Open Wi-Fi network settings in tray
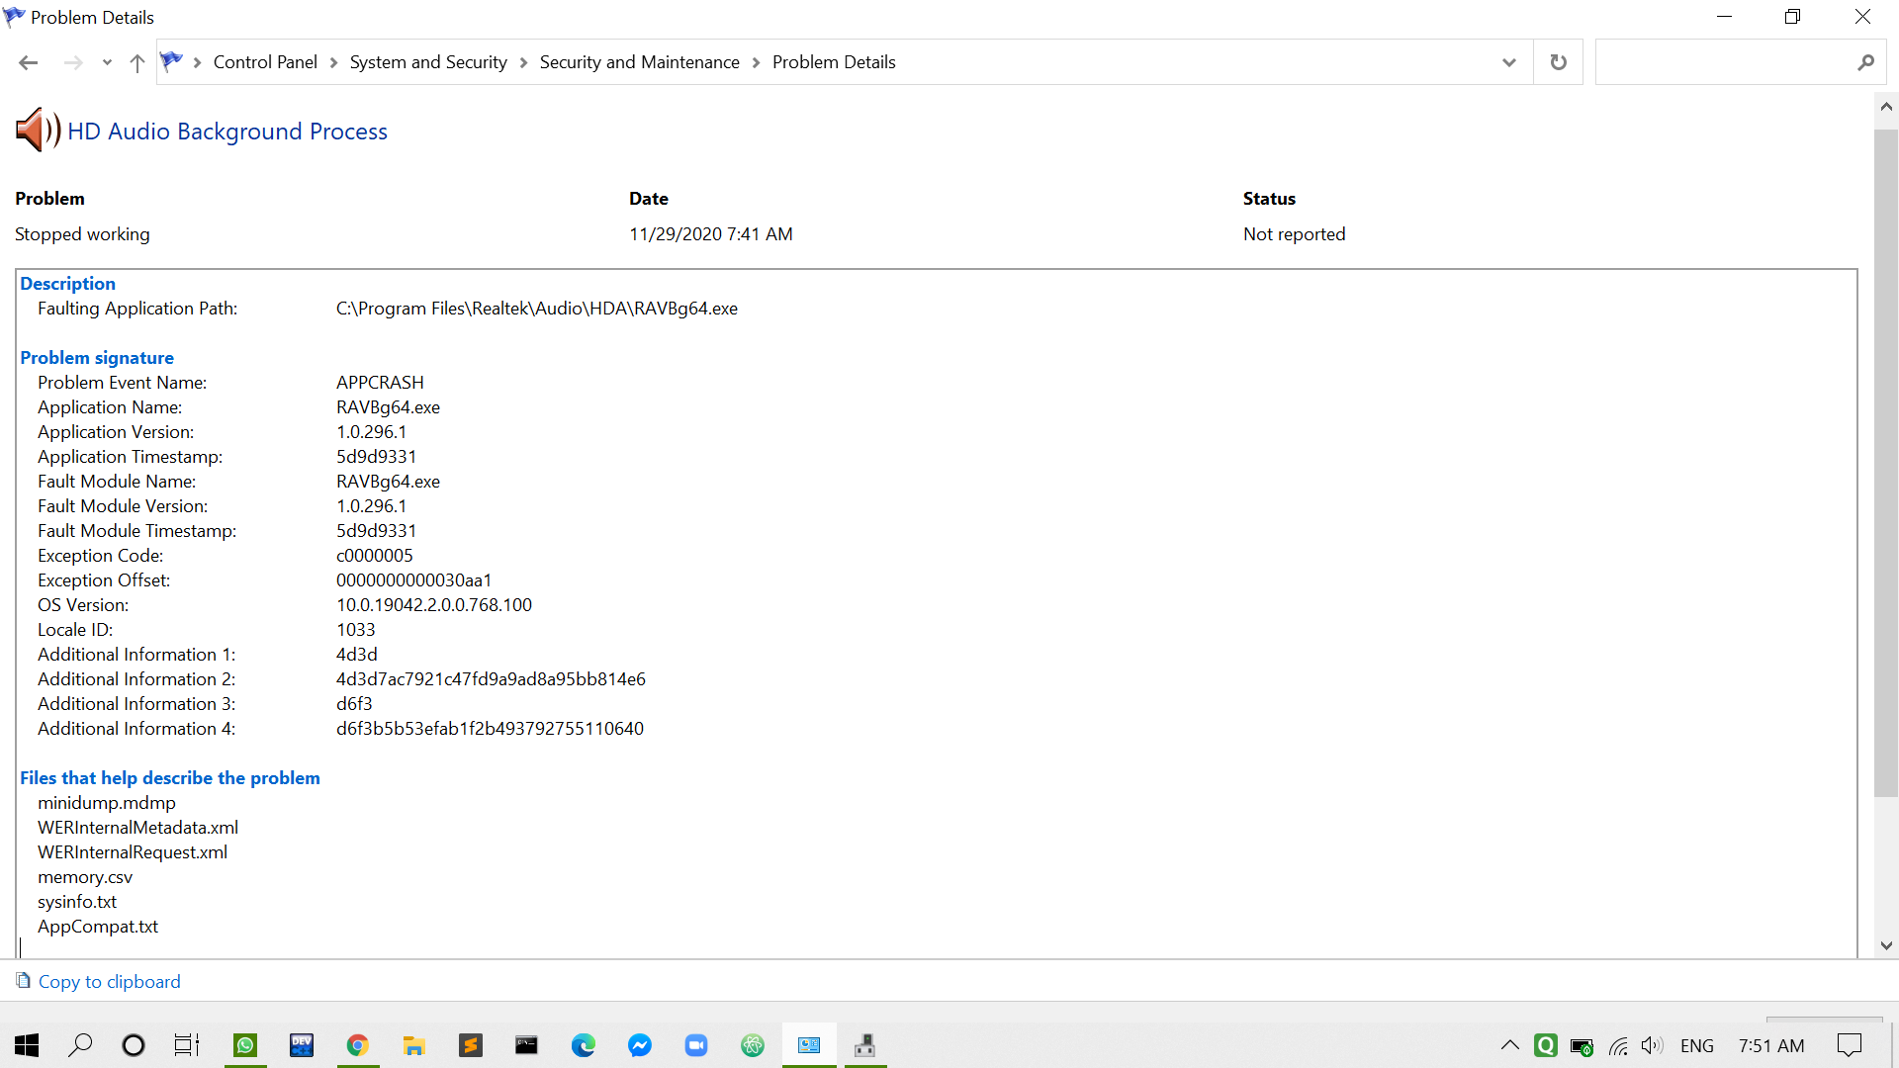Screen dimensions: 1899x1068 pyautogui.click(x=1618, y=1046)
